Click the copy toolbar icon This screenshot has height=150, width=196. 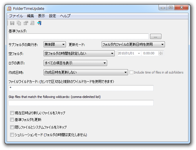coord(19,23)
